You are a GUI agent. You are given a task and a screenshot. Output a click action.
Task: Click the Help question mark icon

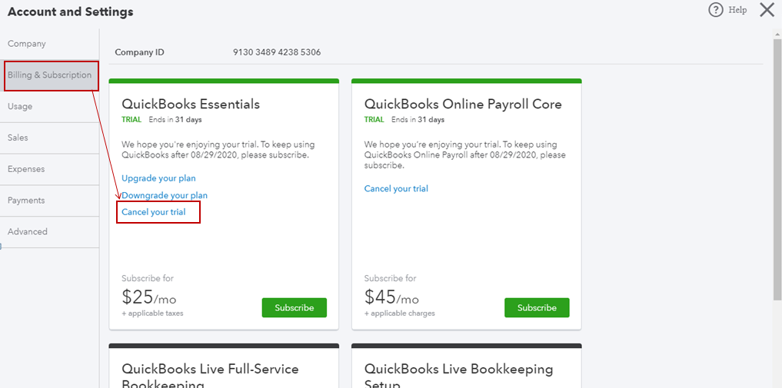pos(716,10)
